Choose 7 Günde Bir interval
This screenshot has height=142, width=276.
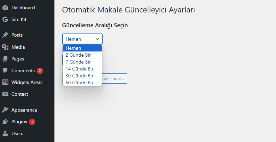click(83, 62)
